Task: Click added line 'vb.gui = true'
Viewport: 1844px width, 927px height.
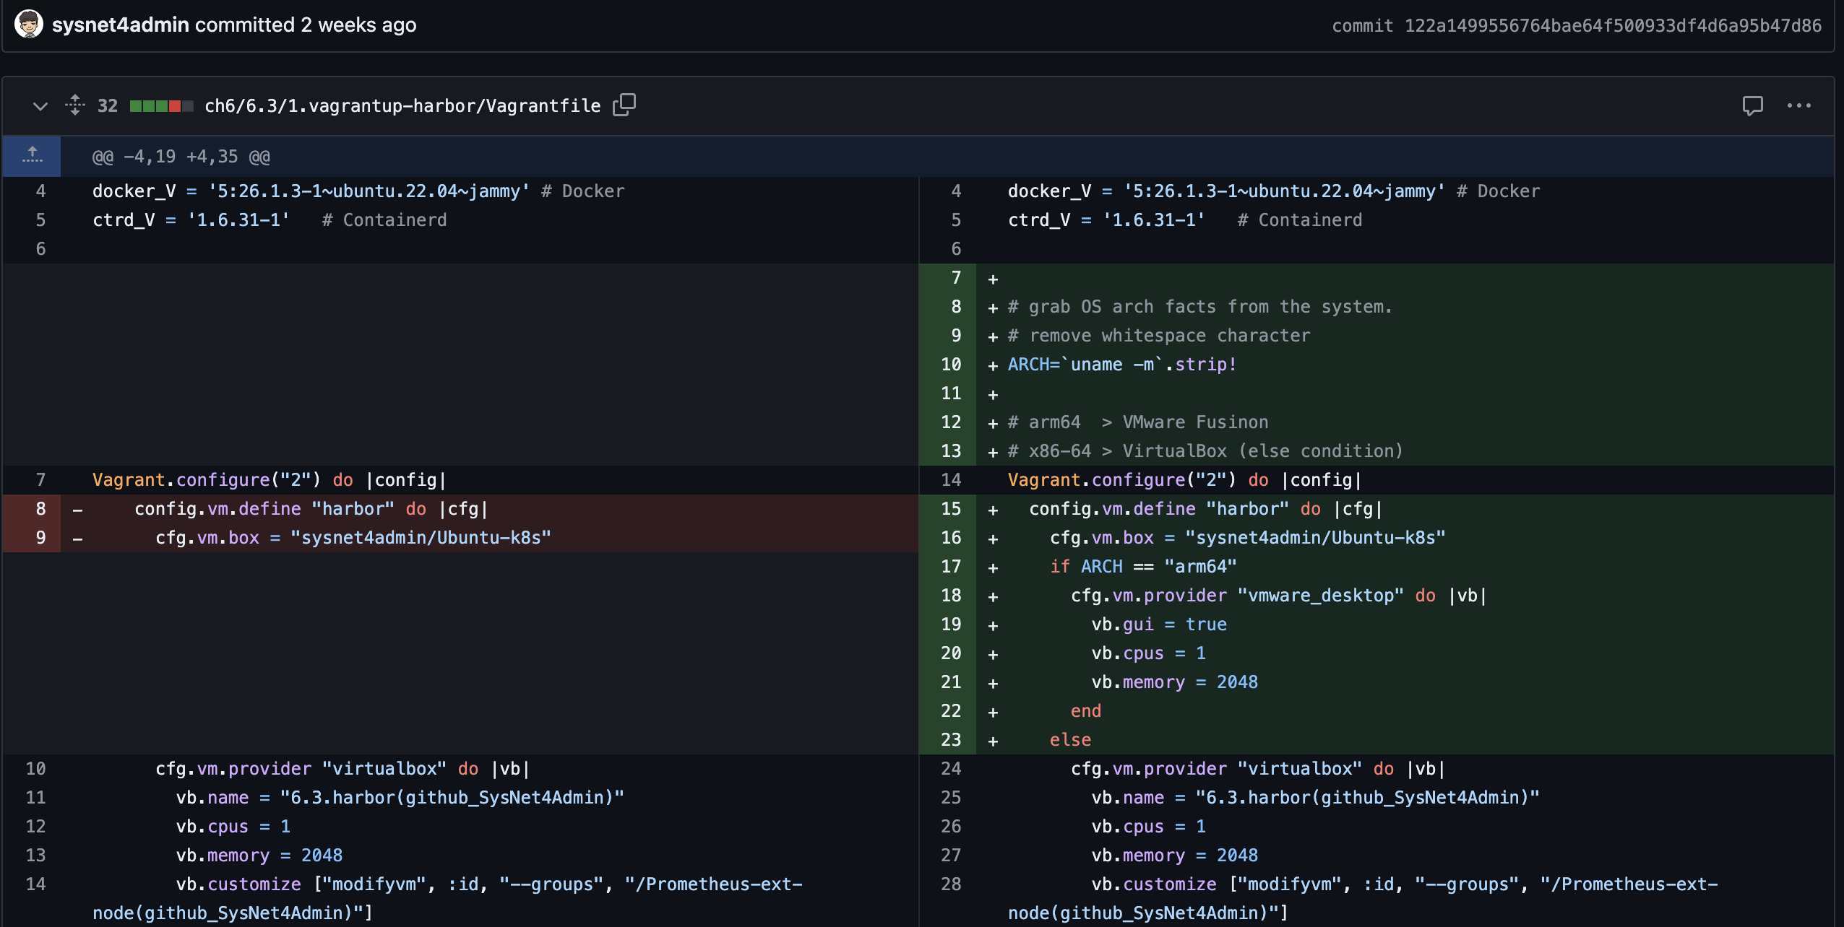Action: click(1159, 624)
